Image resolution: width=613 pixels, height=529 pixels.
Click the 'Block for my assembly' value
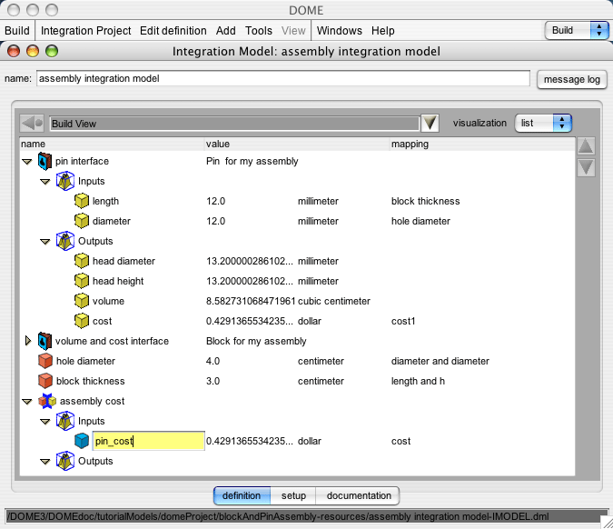(x=256, y=341)
